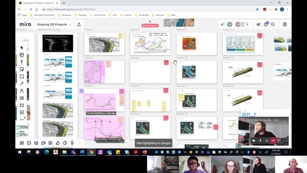This screenshot has width=307, height=173.
Task: Reload the page in Chrome
Action: click(31, 9)
